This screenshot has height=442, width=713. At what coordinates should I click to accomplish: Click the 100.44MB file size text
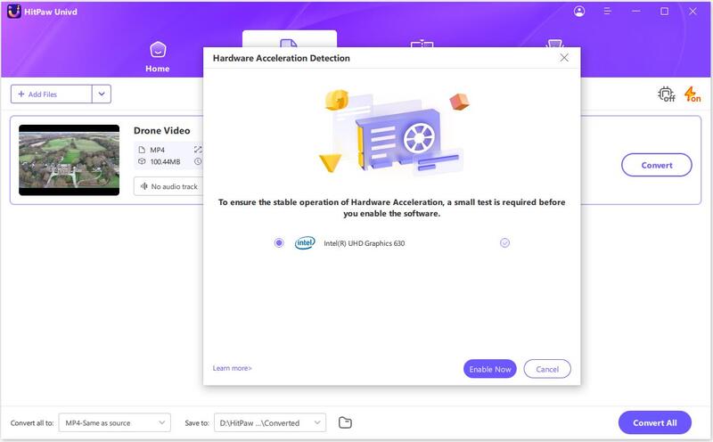pyautogui.click(x=165, y=162)
